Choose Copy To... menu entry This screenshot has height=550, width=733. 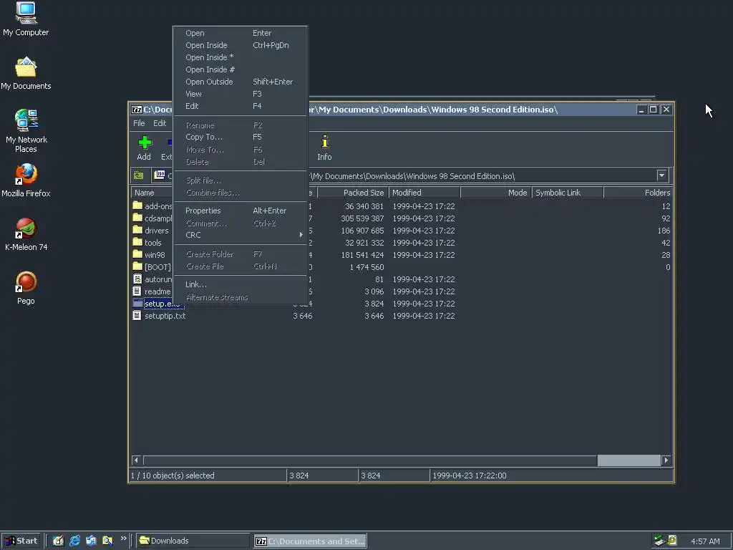[x=241, y=137]
